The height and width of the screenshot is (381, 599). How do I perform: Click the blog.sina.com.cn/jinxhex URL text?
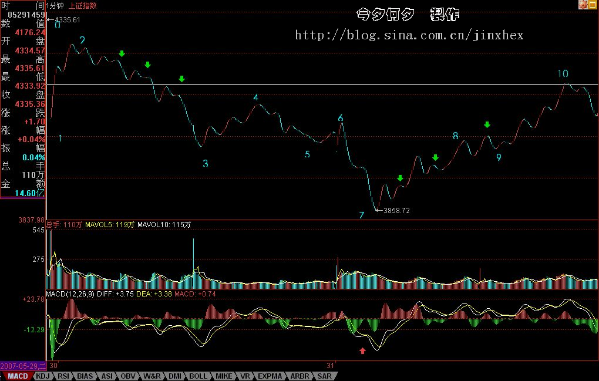[409, 35]
